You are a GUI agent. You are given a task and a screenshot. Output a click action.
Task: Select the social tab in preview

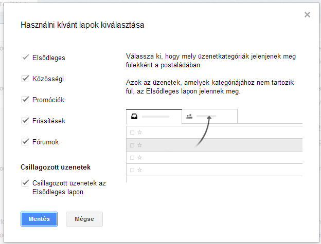coord(210,117)
